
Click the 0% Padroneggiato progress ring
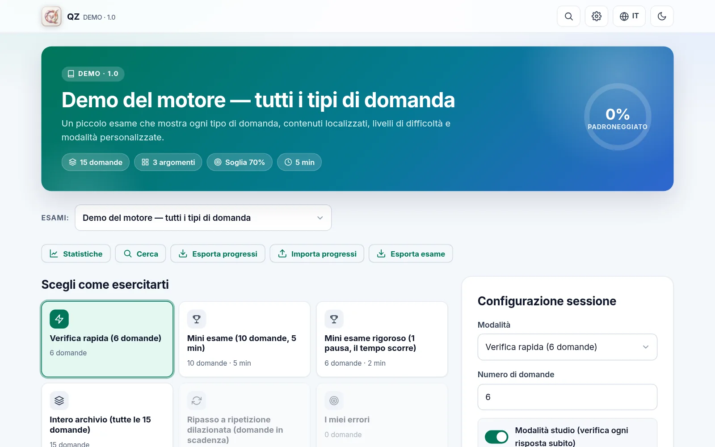tap(618, 117)
